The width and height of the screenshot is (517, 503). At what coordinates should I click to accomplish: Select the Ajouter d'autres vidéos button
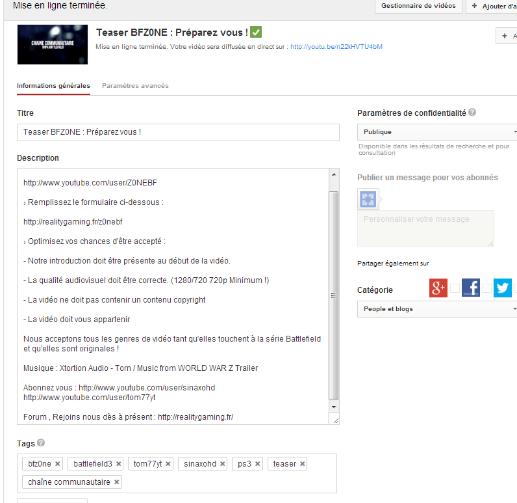pyautogui.click(x=492, y=6)
